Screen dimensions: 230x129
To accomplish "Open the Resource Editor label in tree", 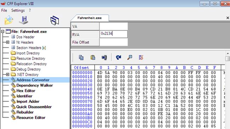I will click(x=31, y=118).
